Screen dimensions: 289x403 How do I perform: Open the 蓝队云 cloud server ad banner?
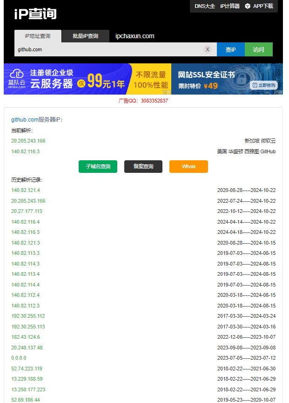point(87,79)
